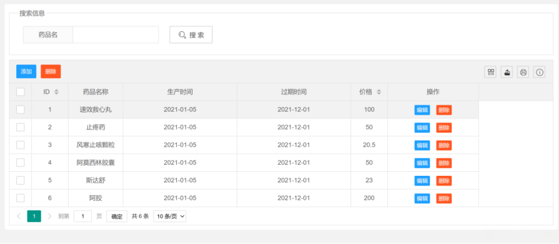Go to next page arrow

(49, 217)
